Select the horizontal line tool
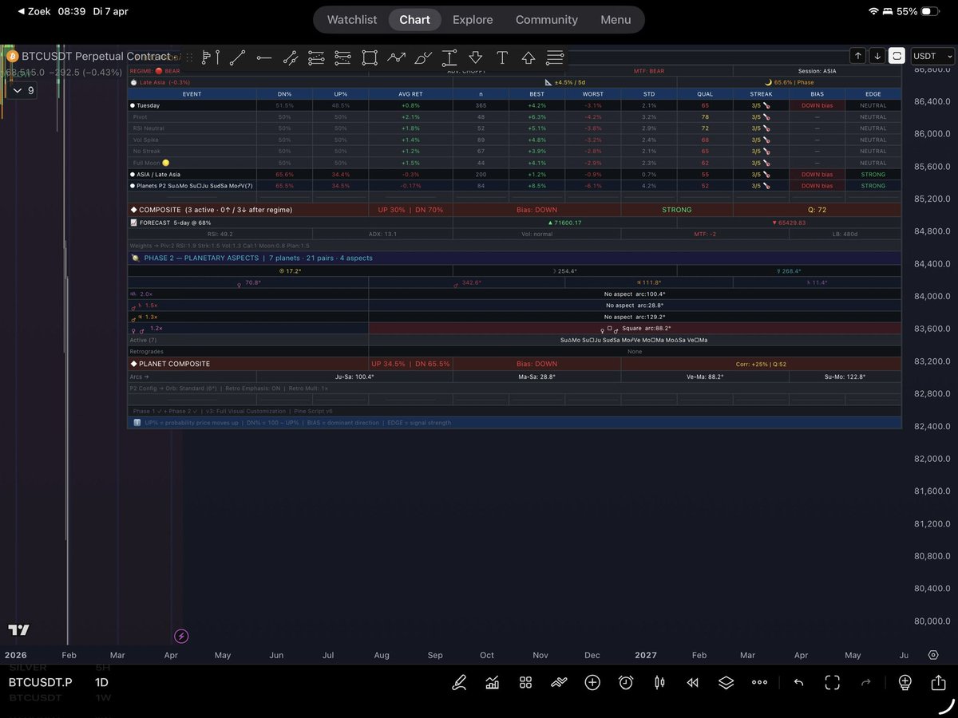 [263, 57]
